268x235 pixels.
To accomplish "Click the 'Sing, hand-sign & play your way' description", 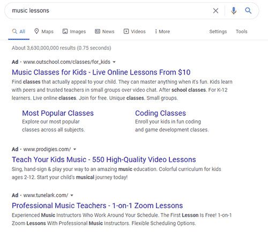I will click(x=116, y=173).
